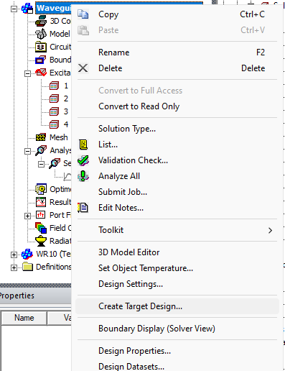Open Solution Type dialog entry

(x=127, y=129)
